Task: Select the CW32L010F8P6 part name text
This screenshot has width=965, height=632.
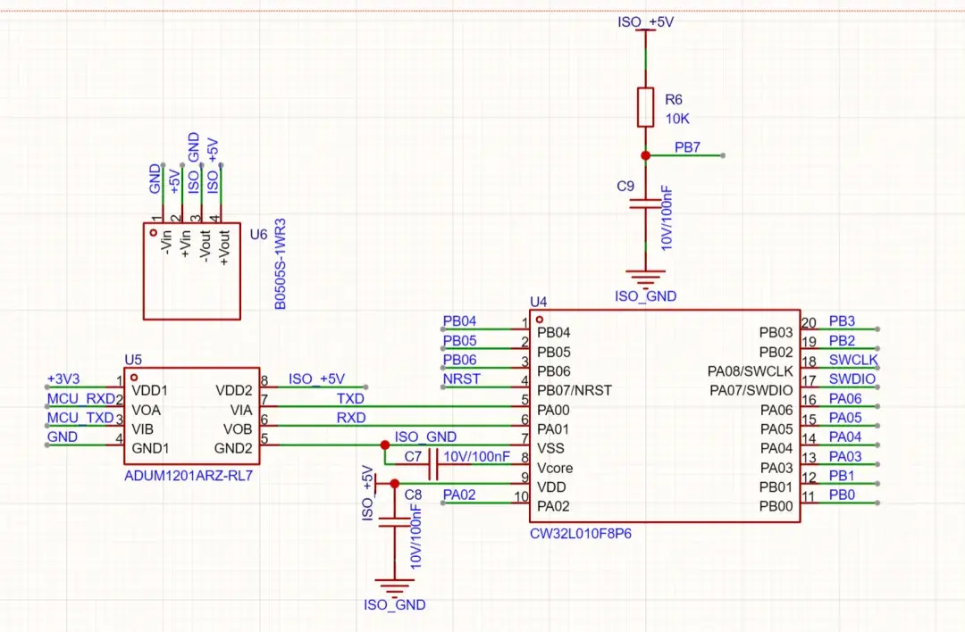Action: point(581,534)
